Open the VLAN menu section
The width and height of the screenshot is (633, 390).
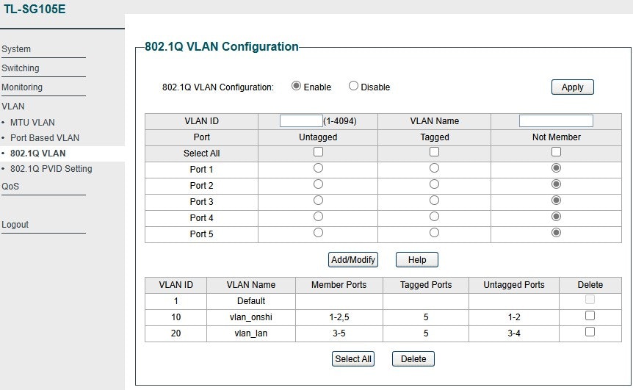[13, 106]
